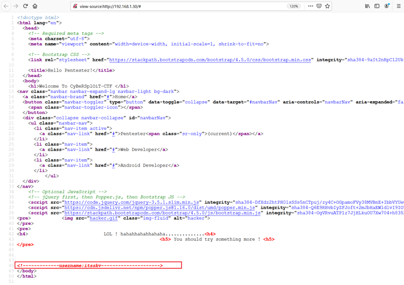Screen dimensions: 404x285
Task: Open the bootstrap.min.css stylesheet link
Action: [210, 60]
